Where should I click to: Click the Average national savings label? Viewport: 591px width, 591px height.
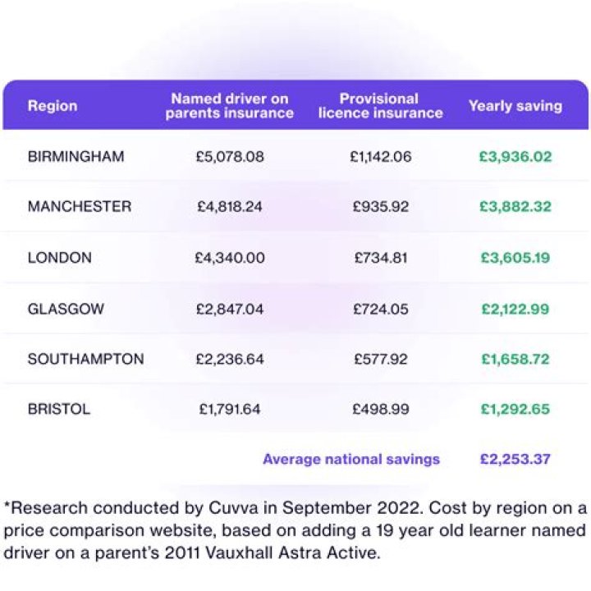click(351, 459)
